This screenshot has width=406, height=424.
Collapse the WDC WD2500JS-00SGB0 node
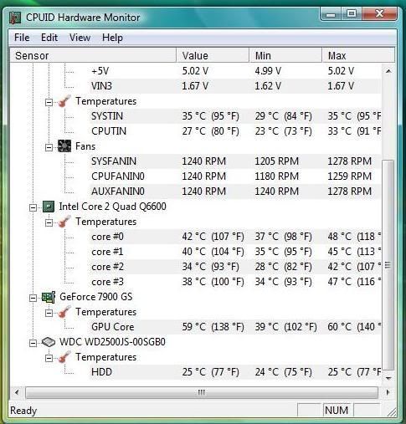pos(33,343)
